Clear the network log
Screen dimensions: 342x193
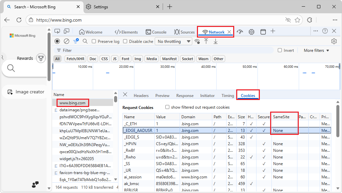click(66, 41)
